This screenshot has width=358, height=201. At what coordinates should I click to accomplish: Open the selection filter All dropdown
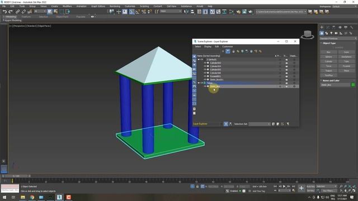[40, 11]
